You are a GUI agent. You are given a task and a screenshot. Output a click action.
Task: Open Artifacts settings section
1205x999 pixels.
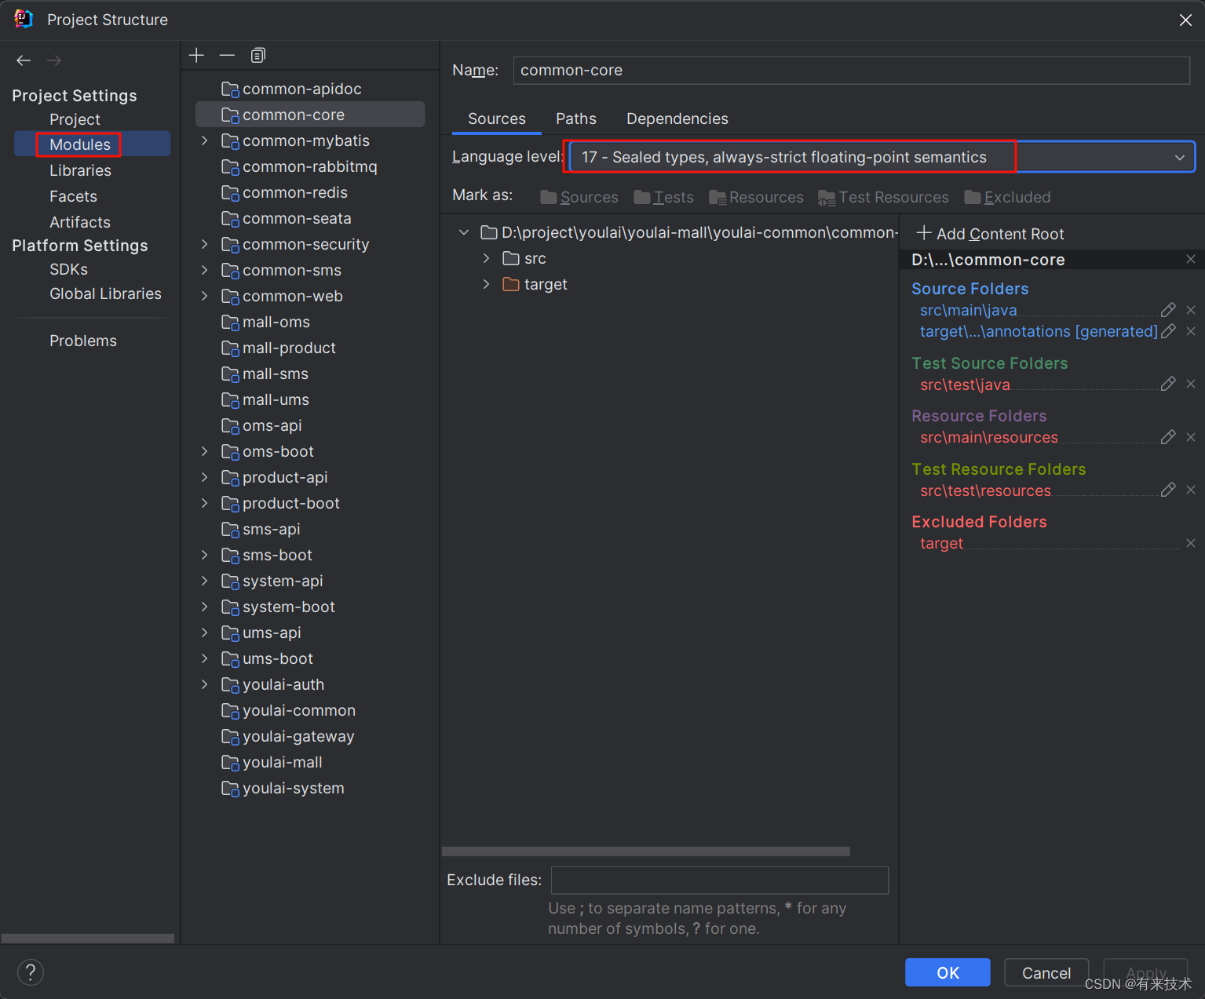click(x=80, y=222)
